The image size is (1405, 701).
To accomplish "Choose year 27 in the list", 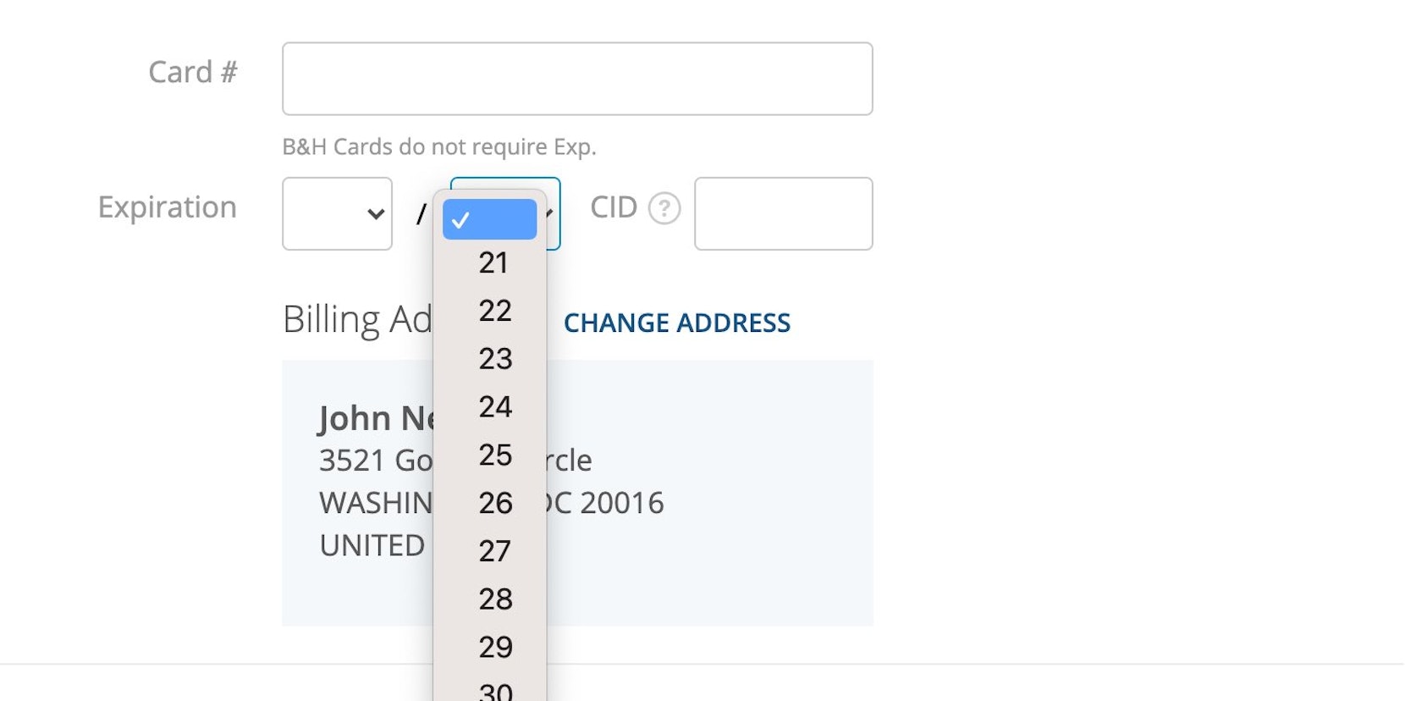I will coord(495,552).
